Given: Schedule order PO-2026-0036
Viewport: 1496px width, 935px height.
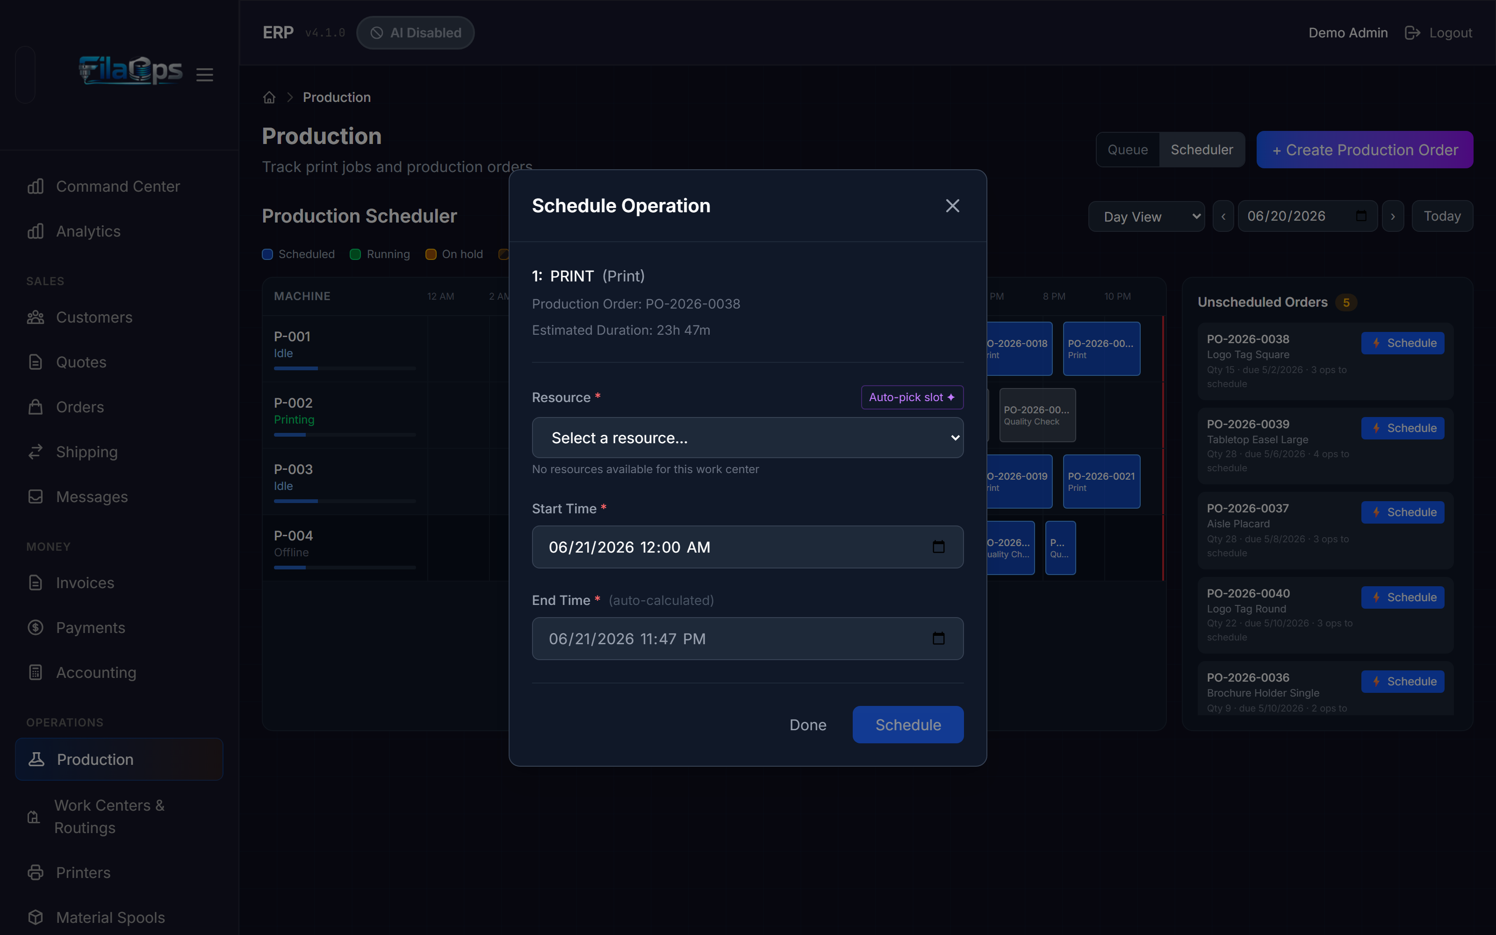Looking at the screenshot, I should [1402, 682].
